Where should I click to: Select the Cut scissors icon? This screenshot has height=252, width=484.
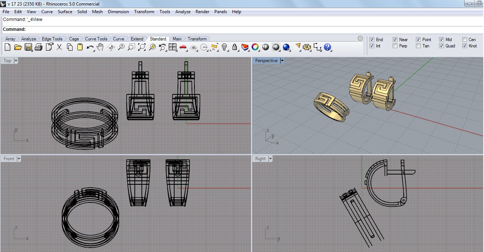point(59,47)
